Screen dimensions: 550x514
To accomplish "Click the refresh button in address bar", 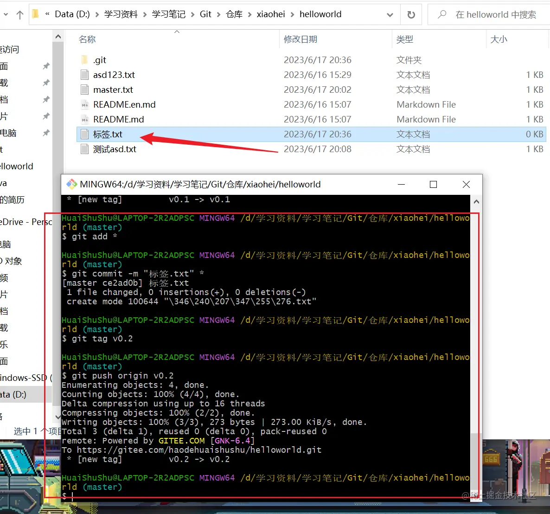I will click(411, 14).
